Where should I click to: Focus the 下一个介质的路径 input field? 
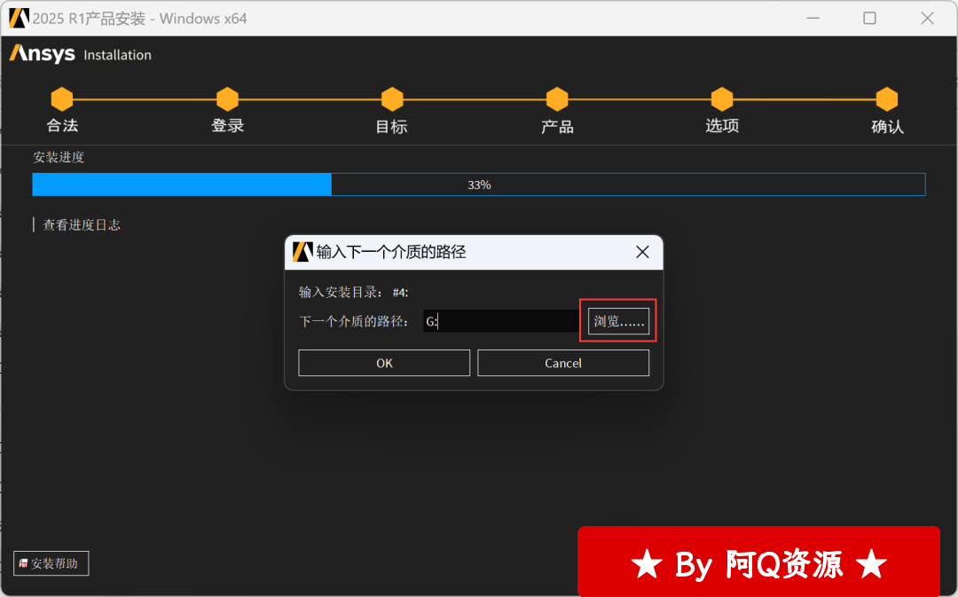[x=501, y=321]
